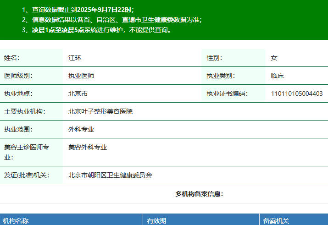Click the 有效期 column header
The width and height of the screenshot is (328, 225).
(x=156, y=221)
